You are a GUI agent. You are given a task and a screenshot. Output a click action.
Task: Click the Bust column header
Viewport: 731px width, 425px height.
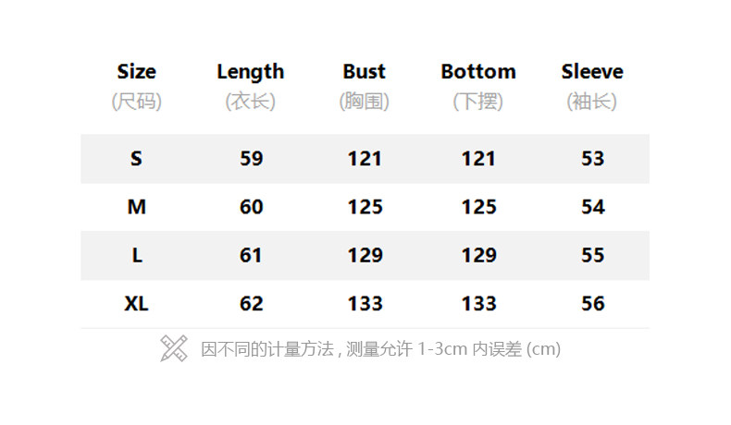point(365,72)
